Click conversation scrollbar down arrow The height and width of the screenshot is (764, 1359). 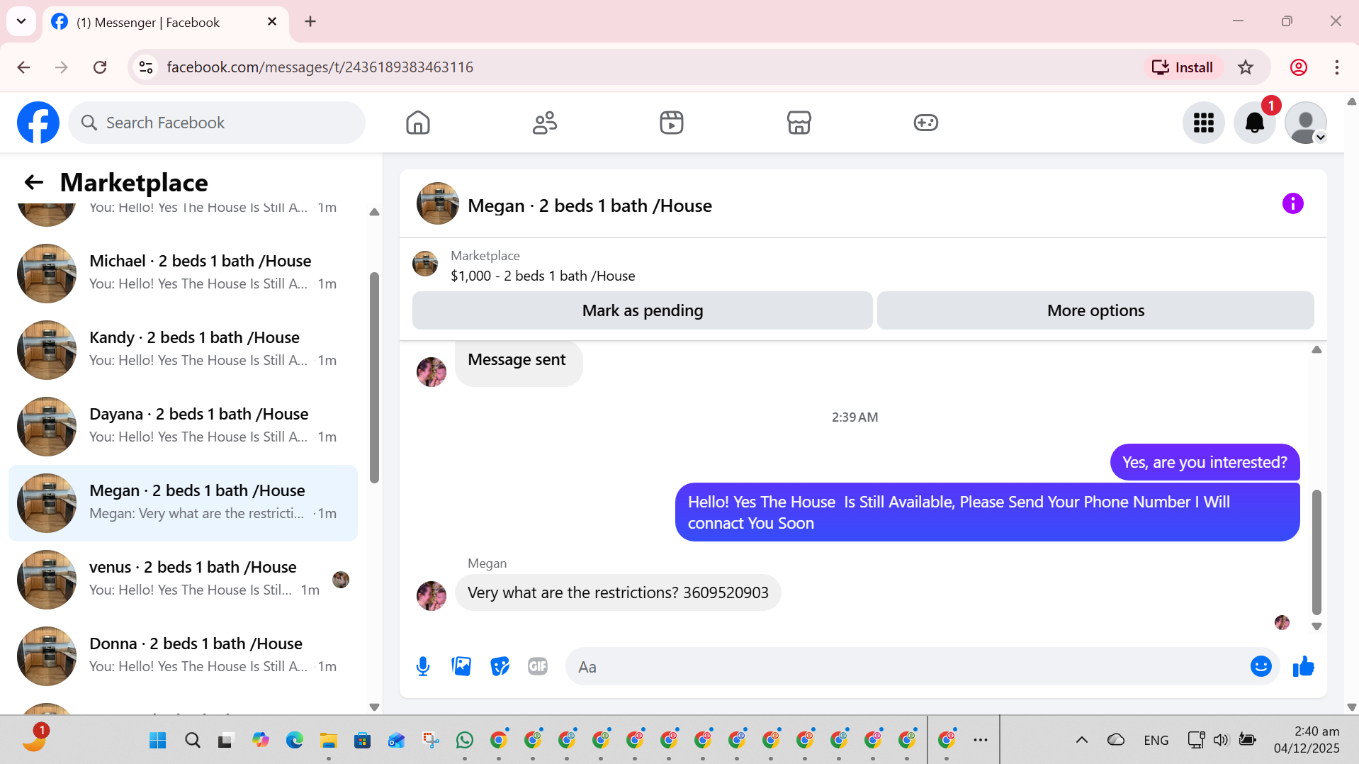(x=1316, y=627)
